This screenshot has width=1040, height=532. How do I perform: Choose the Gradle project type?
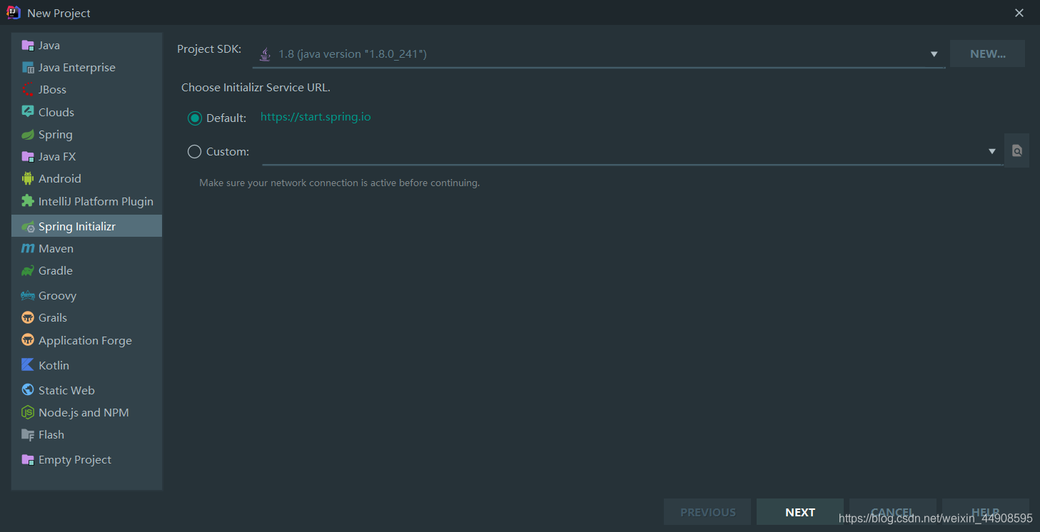[x=86, y=271]
